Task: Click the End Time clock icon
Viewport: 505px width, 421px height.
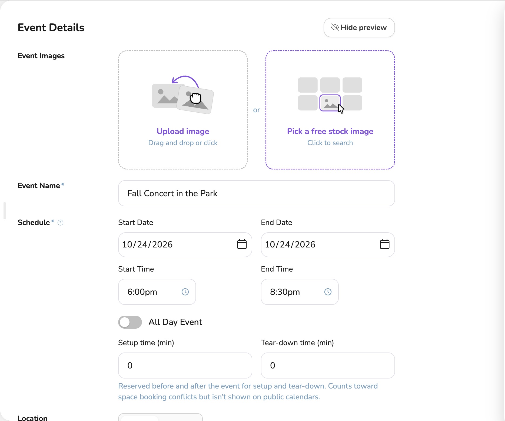Action: (328, 292)
